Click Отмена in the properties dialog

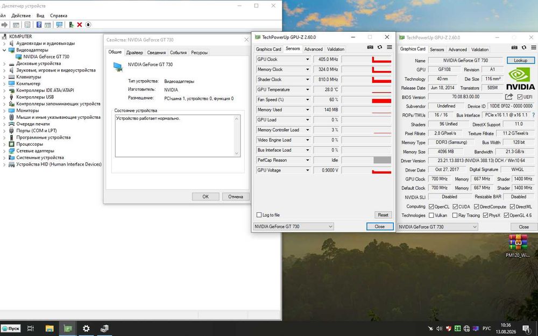[x=236, y=196]
